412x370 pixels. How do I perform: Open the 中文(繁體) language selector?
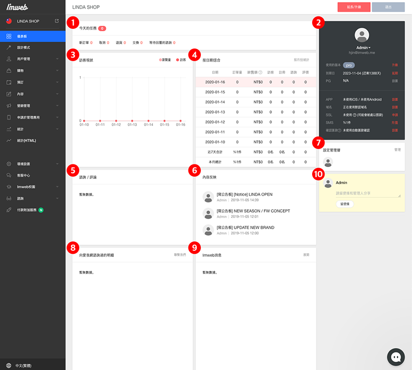23,365
